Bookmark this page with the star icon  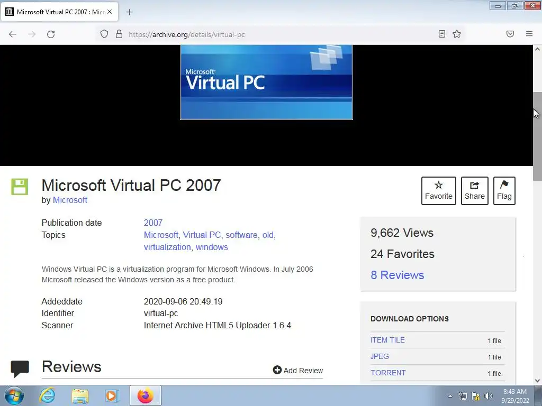457,34
